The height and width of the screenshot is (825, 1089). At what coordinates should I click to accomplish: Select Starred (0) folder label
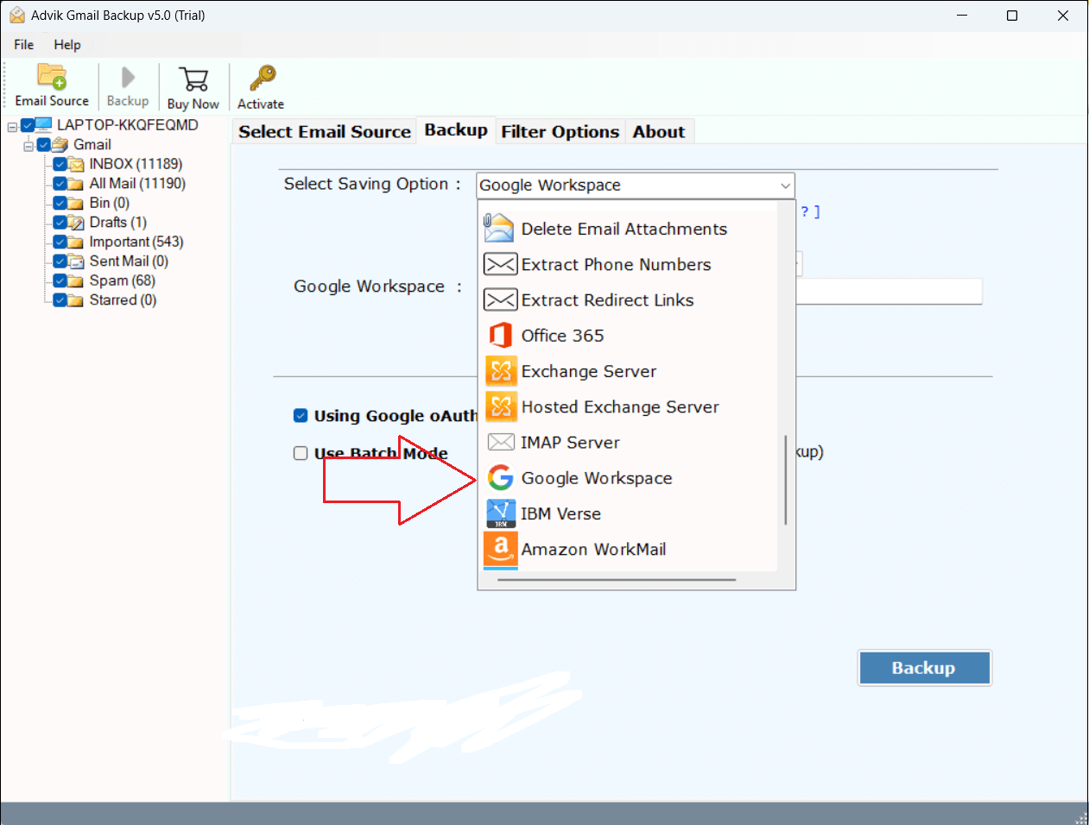[123, 300]
